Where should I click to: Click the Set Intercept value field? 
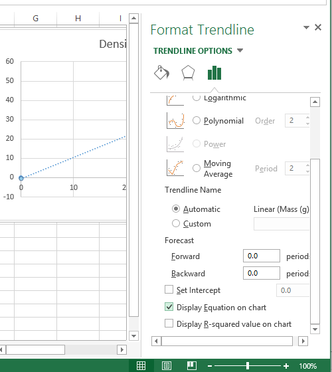(x=293, y=290)
